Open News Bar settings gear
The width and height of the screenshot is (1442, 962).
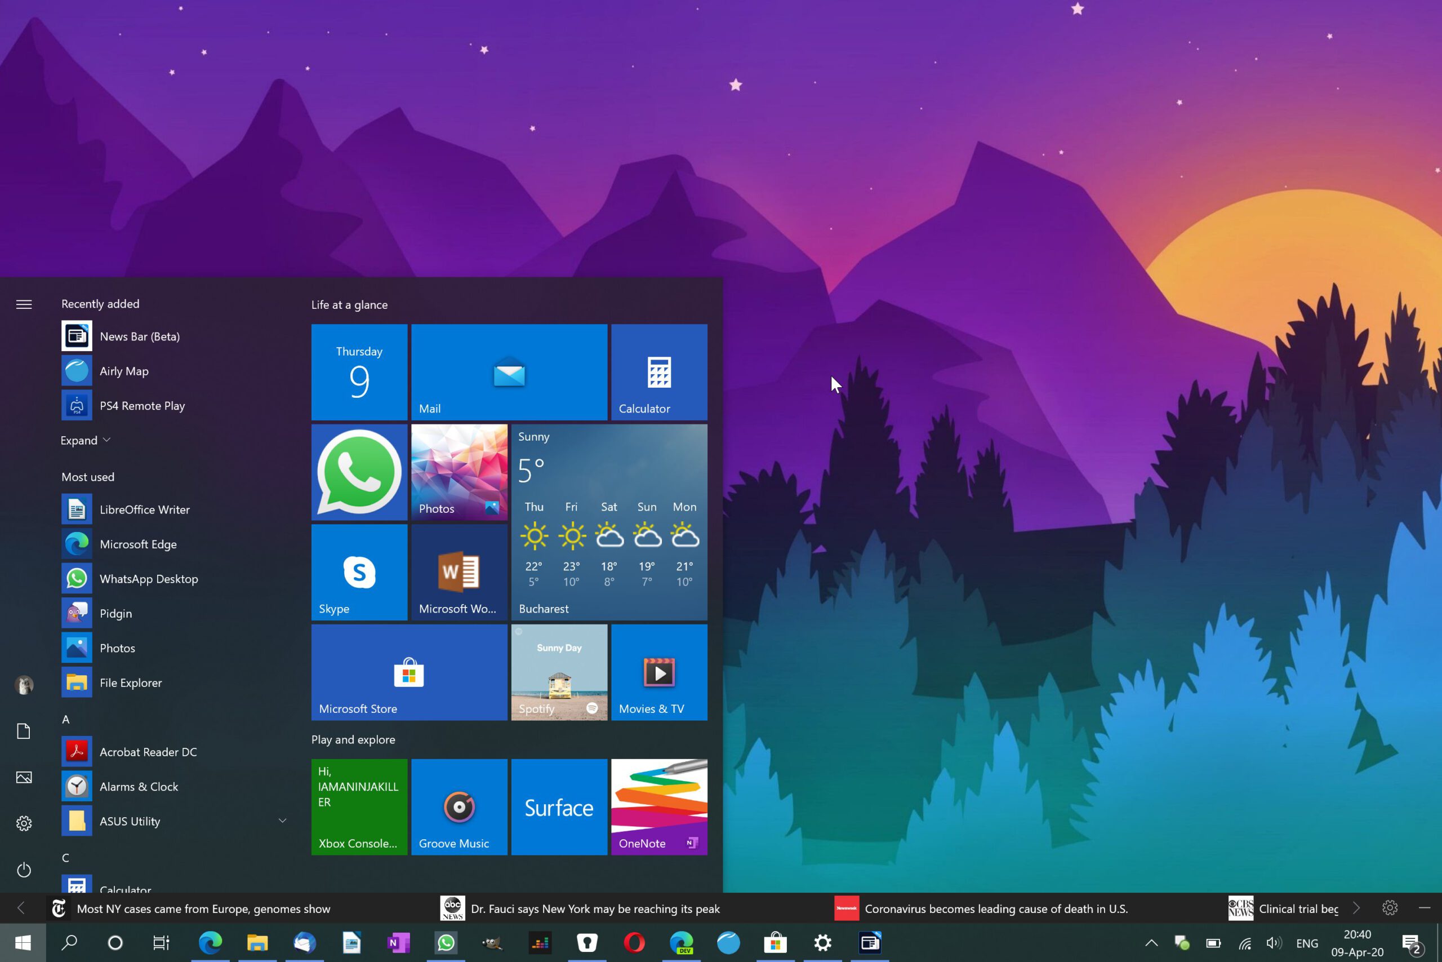(x=1390, y=908)
